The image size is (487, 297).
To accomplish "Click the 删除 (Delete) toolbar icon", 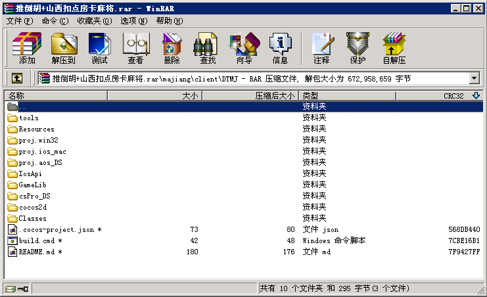I will click(172, 48).
